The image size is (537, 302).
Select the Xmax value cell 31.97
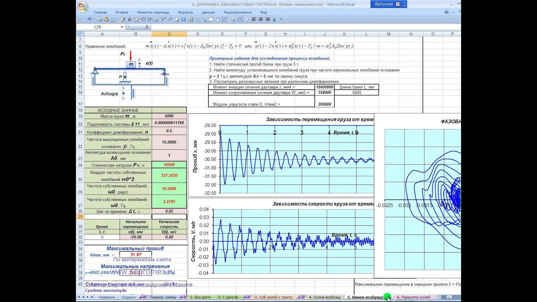[x=136, y=255]
